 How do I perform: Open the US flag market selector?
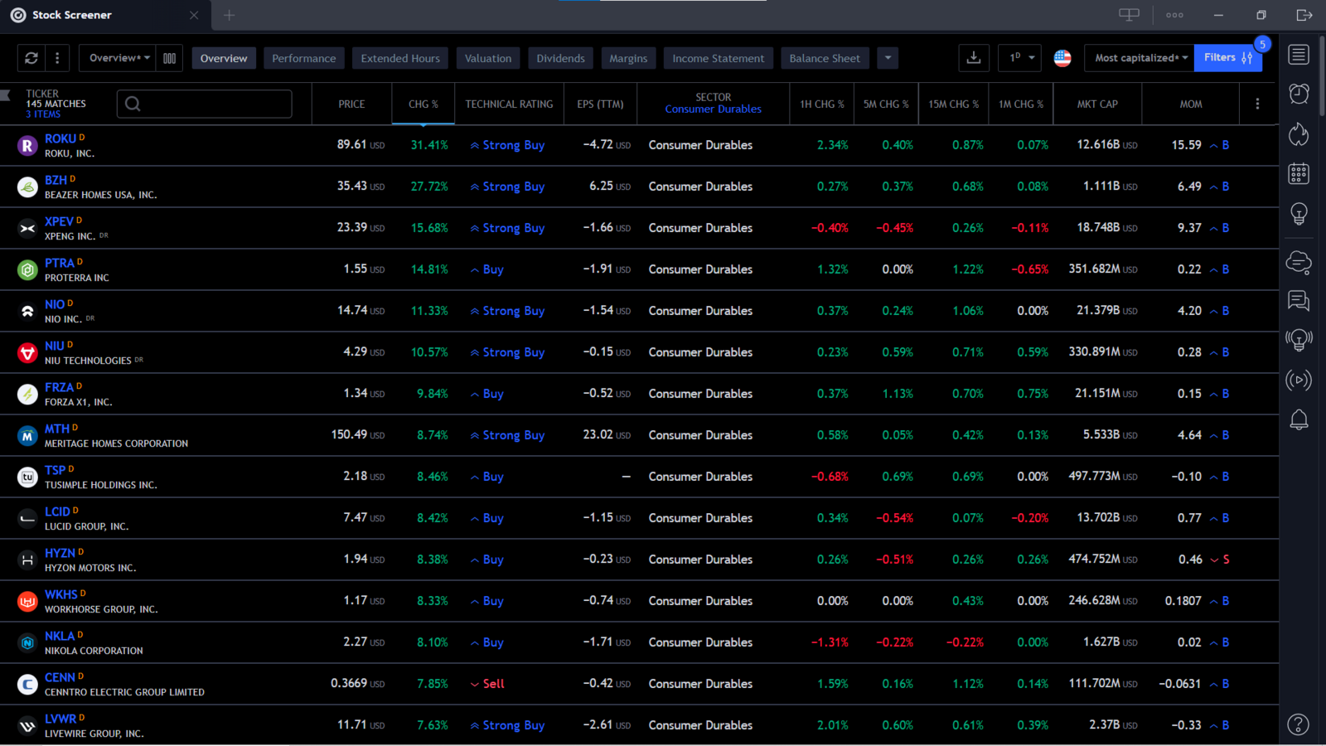point(1062,58)
